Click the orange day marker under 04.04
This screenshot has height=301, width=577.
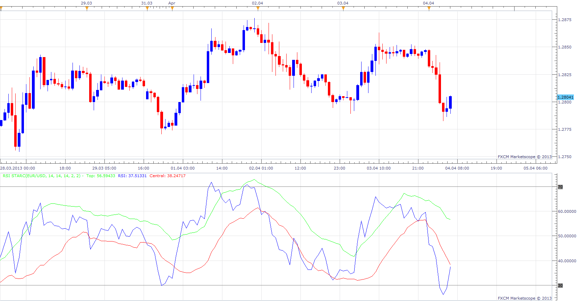coord(429,9)
